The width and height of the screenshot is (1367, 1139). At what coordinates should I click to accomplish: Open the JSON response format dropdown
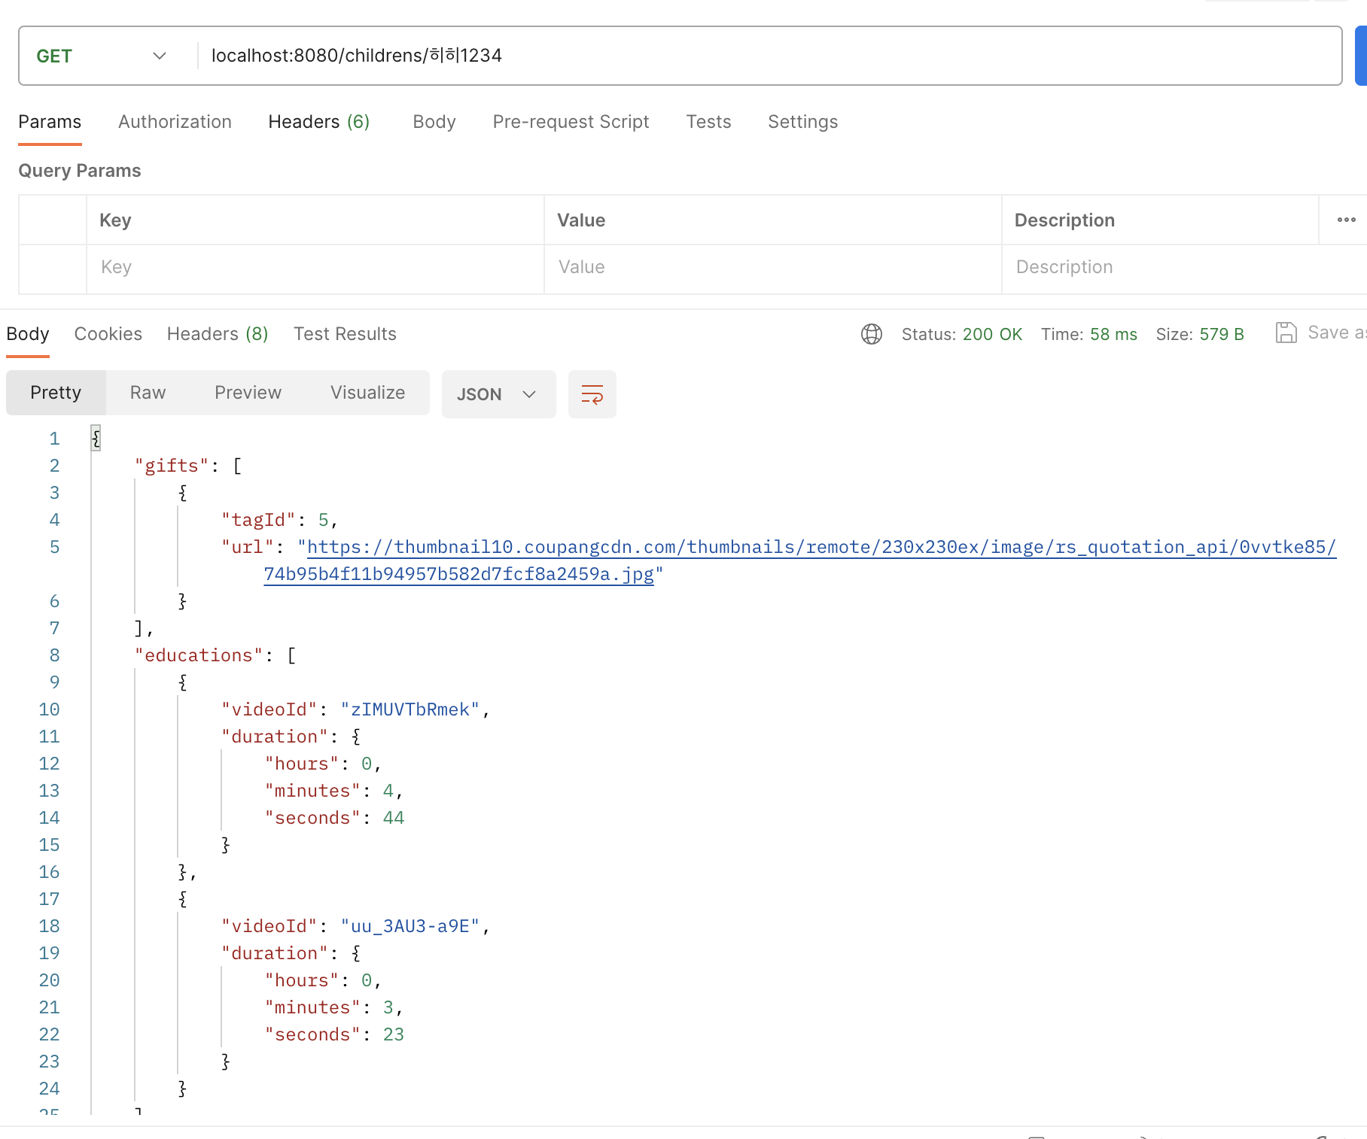(498, 393)
